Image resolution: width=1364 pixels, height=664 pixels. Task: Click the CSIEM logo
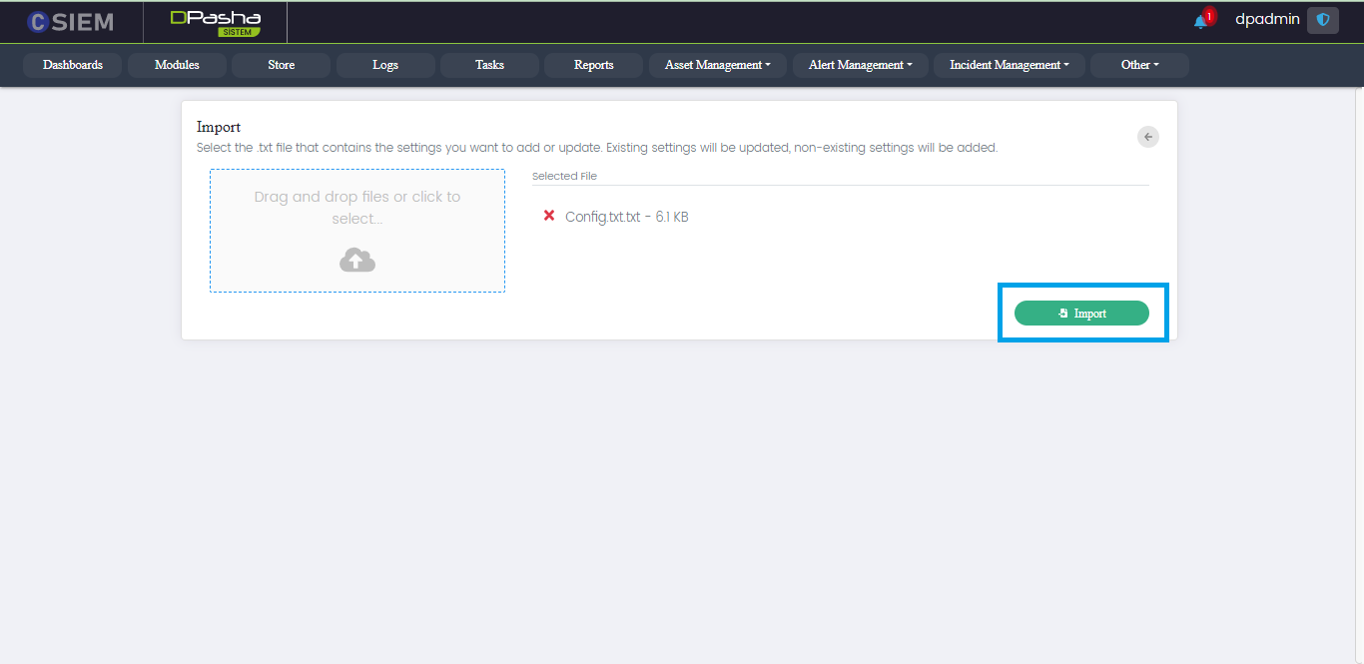tap(70, 22)
